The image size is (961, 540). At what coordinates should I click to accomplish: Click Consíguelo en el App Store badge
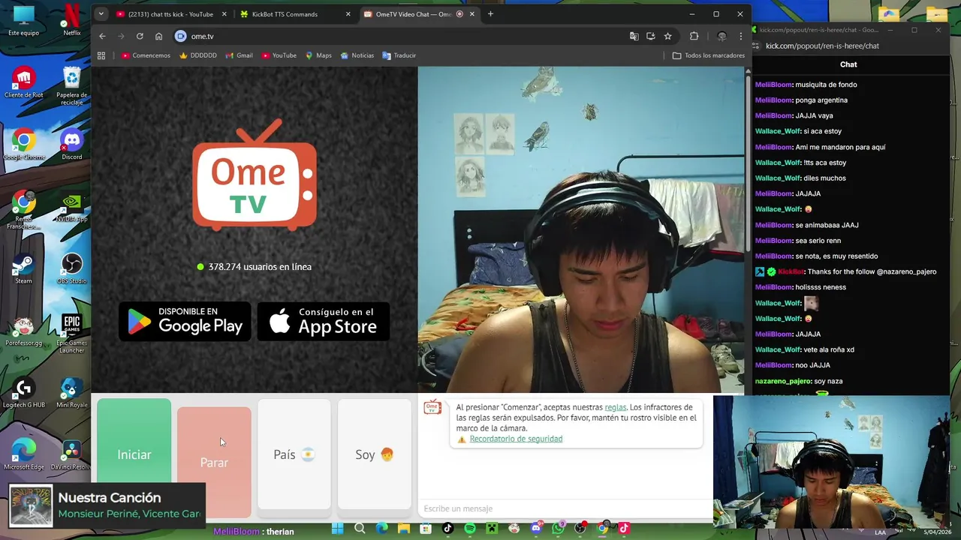[324, 321]
